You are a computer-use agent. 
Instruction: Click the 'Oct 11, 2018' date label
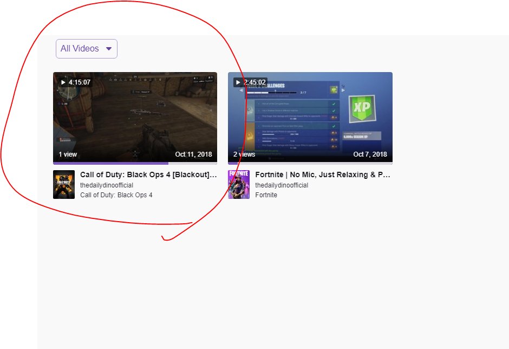(193, 154)
